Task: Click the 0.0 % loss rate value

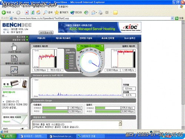Action: [x=129, y=95]
